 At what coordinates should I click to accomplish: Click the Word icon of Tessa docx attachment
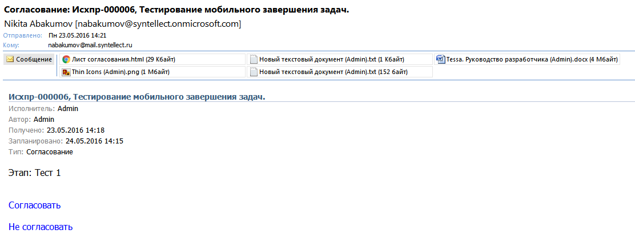click(x=440, y=59)
